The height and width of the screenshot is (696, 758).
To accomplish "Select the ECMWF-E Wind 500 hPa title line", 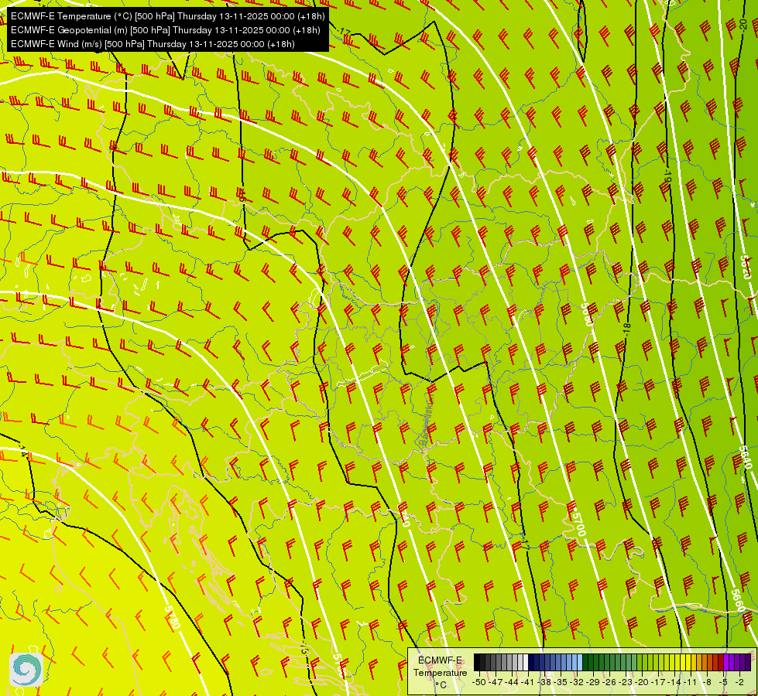I will (153, 44).
